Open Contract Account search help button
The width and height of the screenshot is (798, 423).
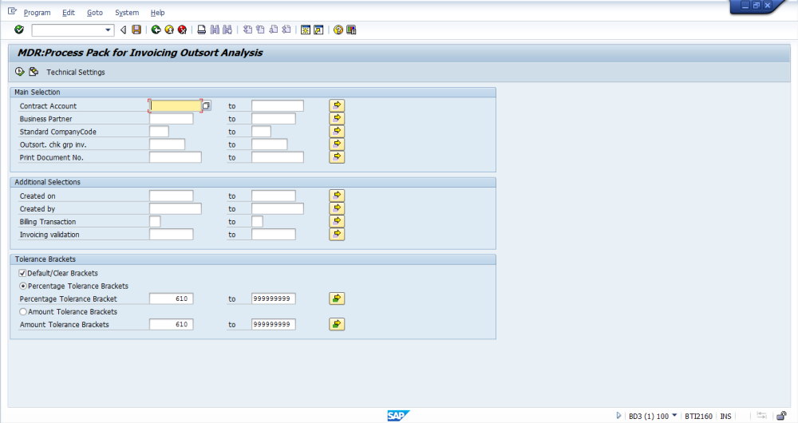pos(206,106)
